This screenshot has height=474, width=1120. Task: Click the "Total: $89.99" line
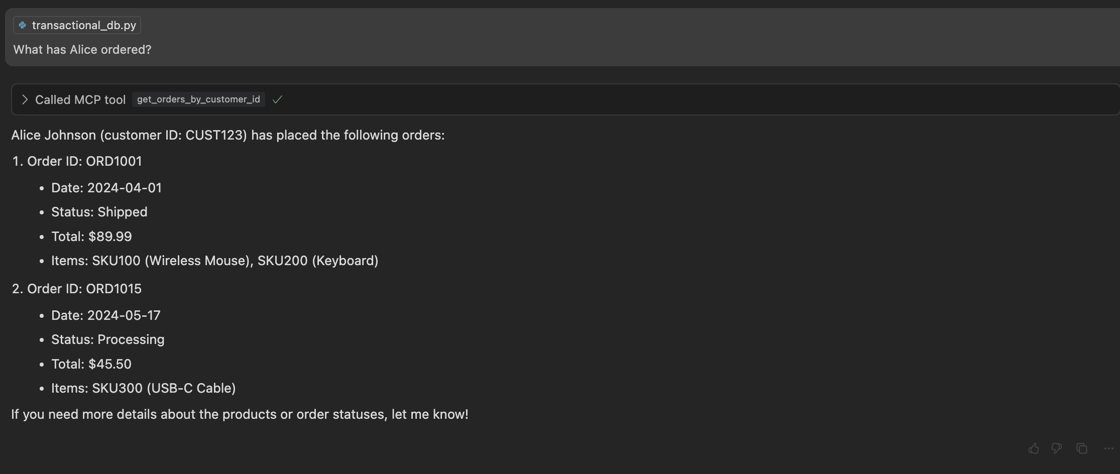point(91,236)
